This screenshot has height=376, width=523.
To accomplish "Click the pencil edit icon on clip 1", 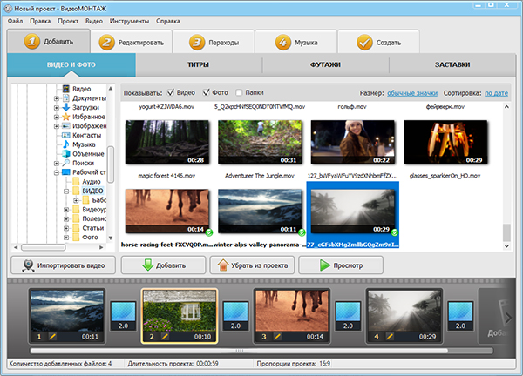I will (53, 336).
